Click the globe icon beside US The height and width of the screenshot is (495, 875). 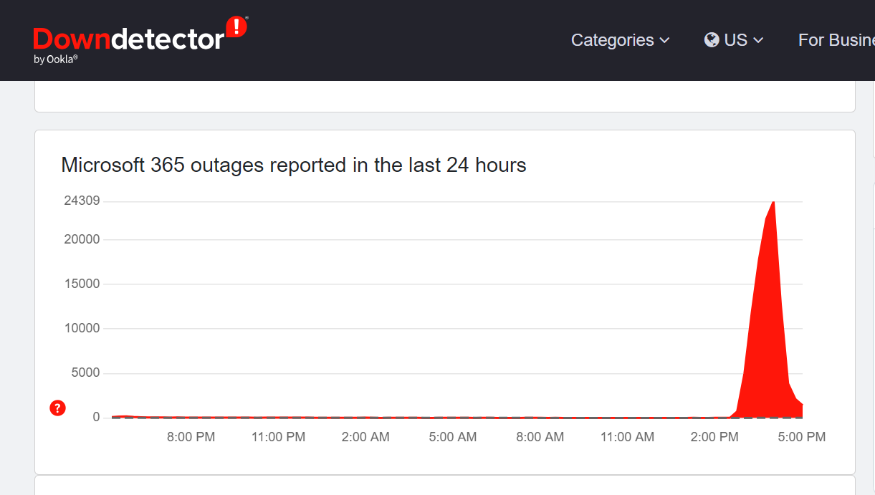tap(712, 40)
